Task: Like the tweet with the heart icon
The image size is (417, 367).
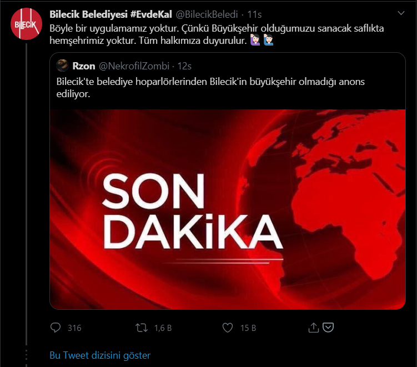Action: [228, 328]
